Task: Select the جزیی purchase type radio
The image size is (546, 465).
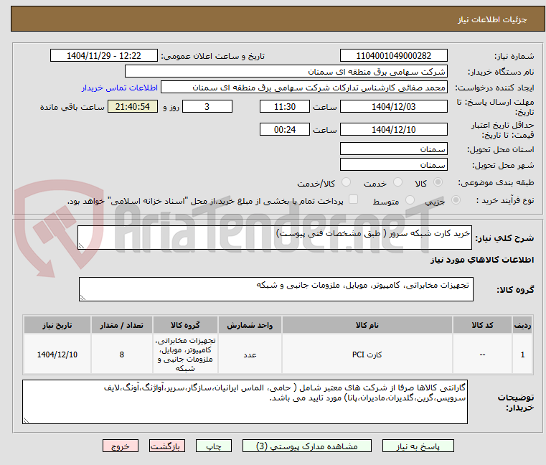Action: pos(456,200)
